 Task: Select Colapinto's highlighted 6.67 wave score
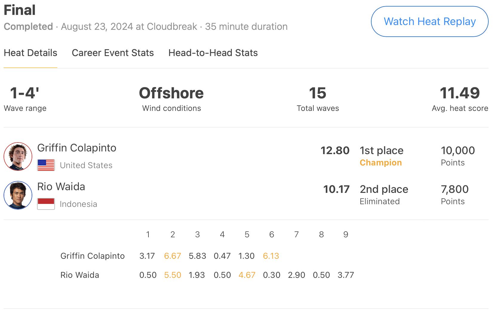pyautogui.click(x=173, y=256)
